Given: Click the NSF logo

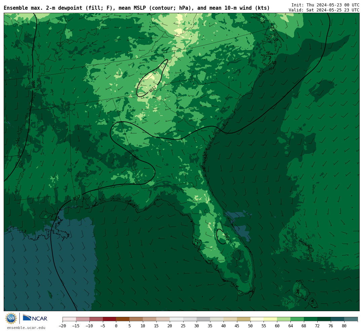Looking at the screenshot, I should click(x=11, y=318).
